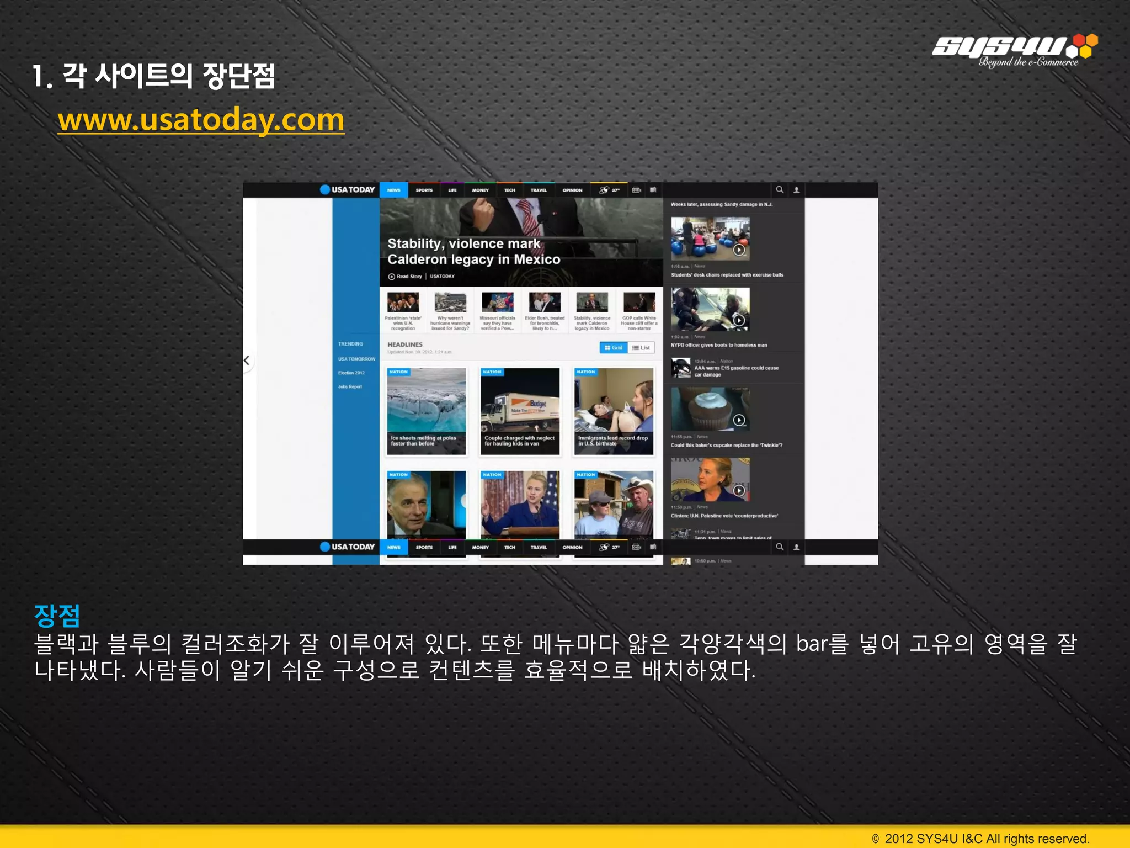The height and width of the screenshot is (848, 1130).
Task: Click the search magnifier in the top navigation bar
Action: tap(780, 190)
